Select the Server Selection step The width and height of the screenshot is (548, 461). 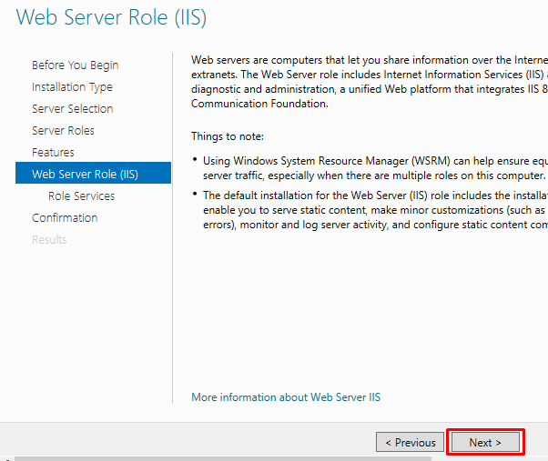click(72, 108)
